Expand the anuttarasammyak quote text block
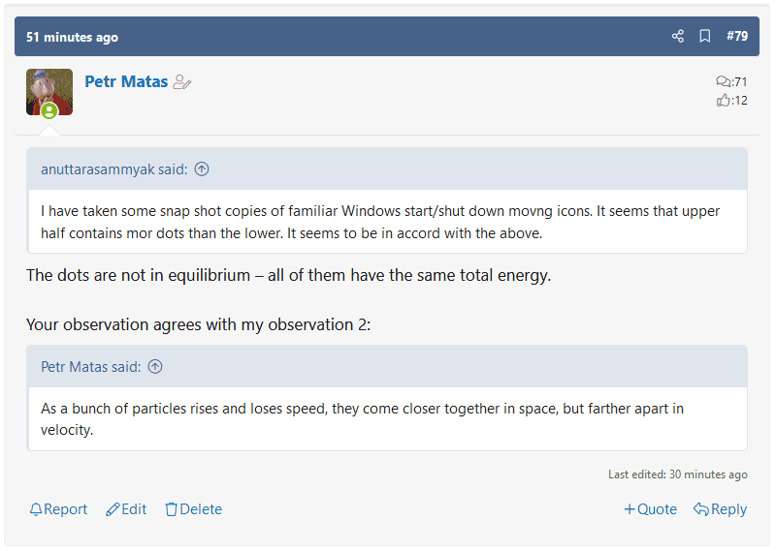This screenshot has width=776, height=551. tap(387, 222)
